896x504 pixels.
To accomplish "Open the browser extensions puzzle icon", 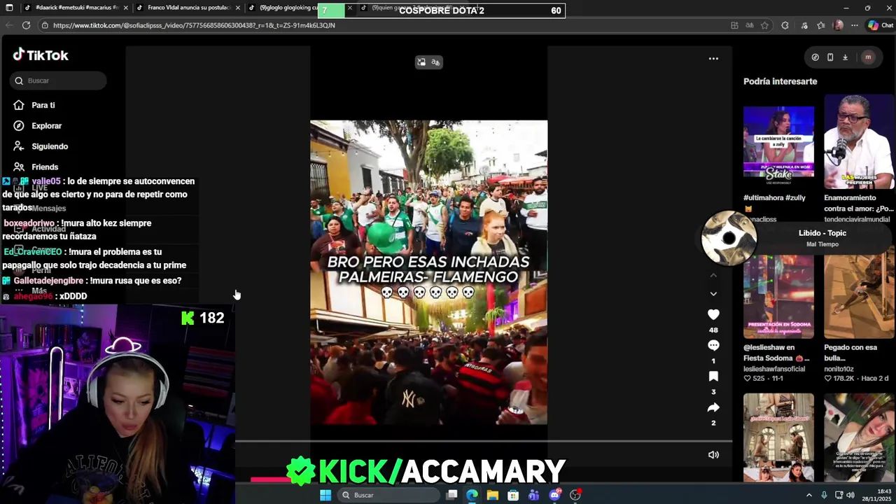I will (x=785, y=25).
